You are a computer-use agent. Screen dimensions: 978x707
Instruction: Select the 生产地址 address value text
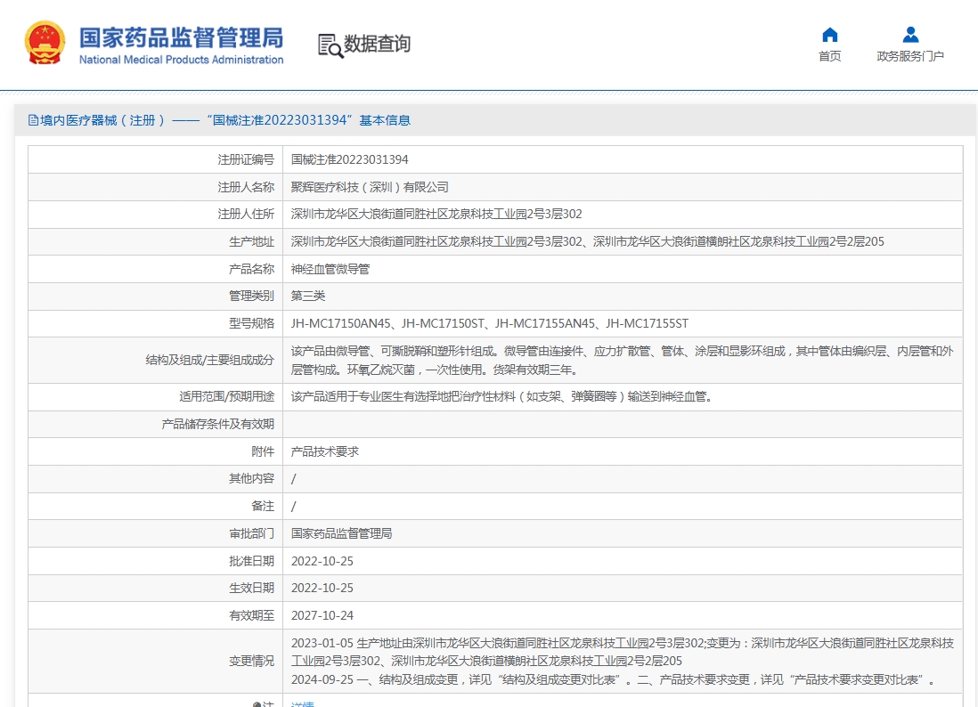[x=588, y=242]
